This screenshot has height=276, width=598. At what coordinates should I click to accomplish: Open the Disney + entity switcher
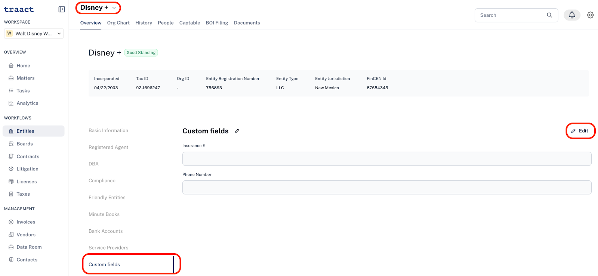click(98, 7)
